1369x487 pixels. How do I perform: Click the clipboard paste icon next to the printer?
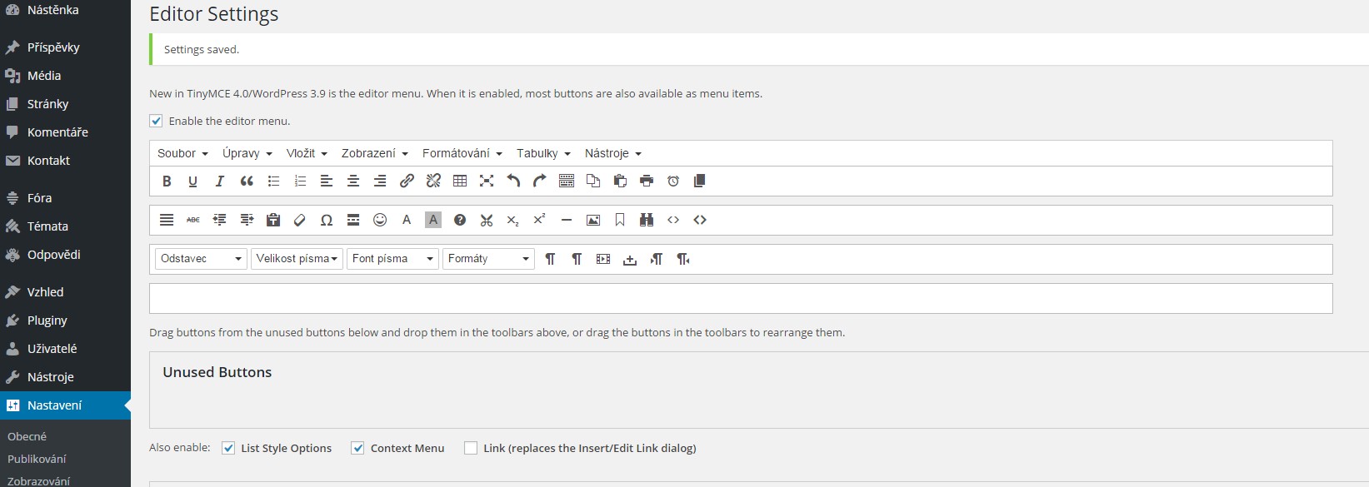620,181
